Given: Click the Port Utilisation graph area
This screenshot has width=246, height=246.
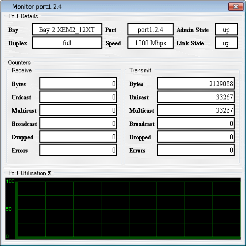Looking at the screenshot, I should tap(123, 209).
